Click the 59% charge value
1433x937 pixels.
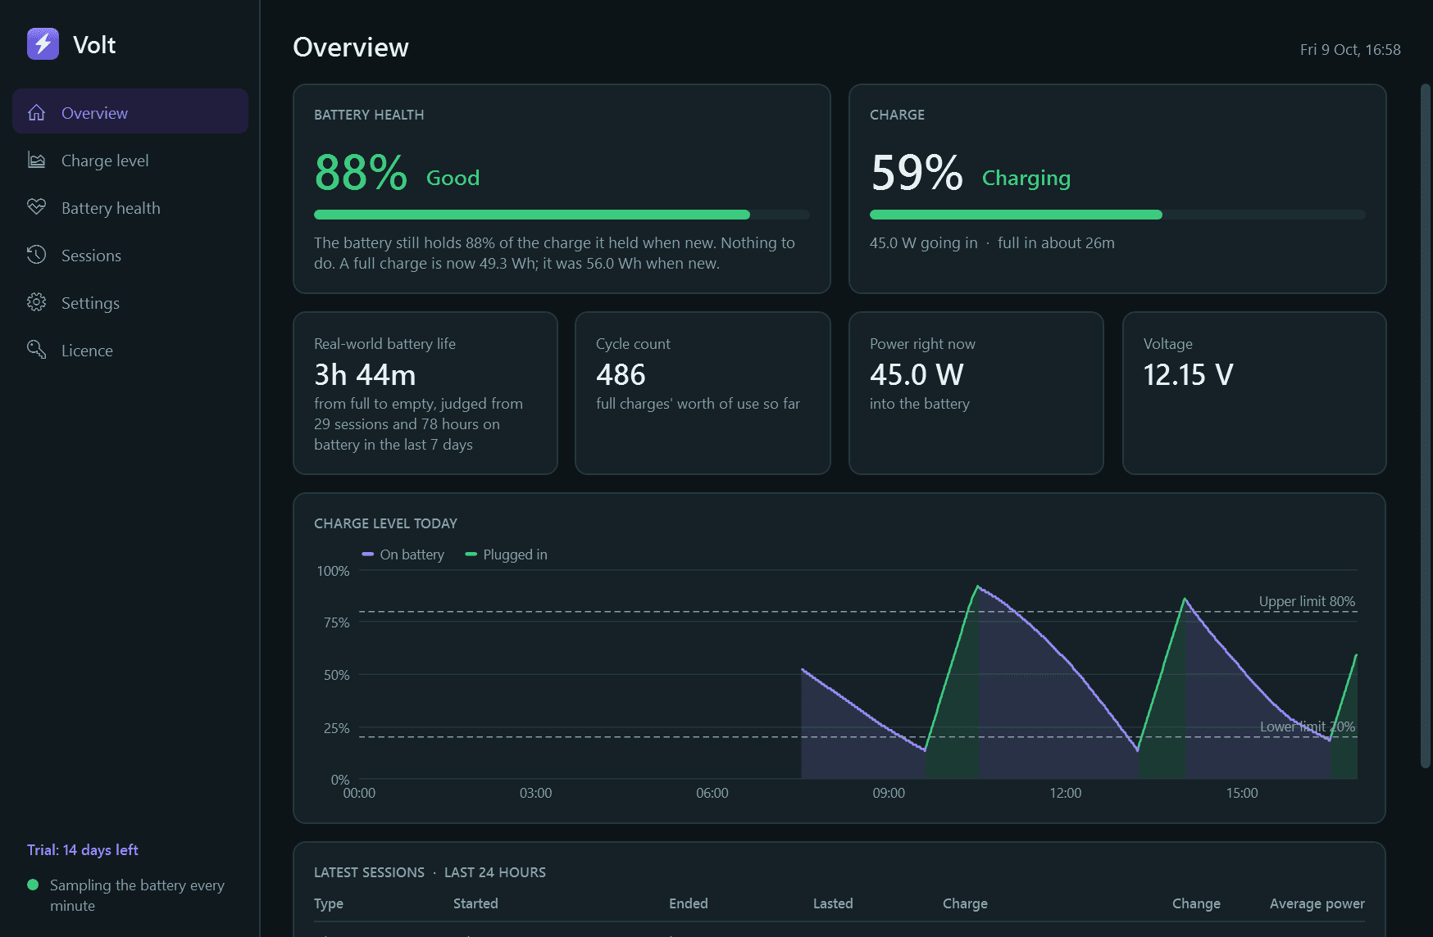click(917, 173)
